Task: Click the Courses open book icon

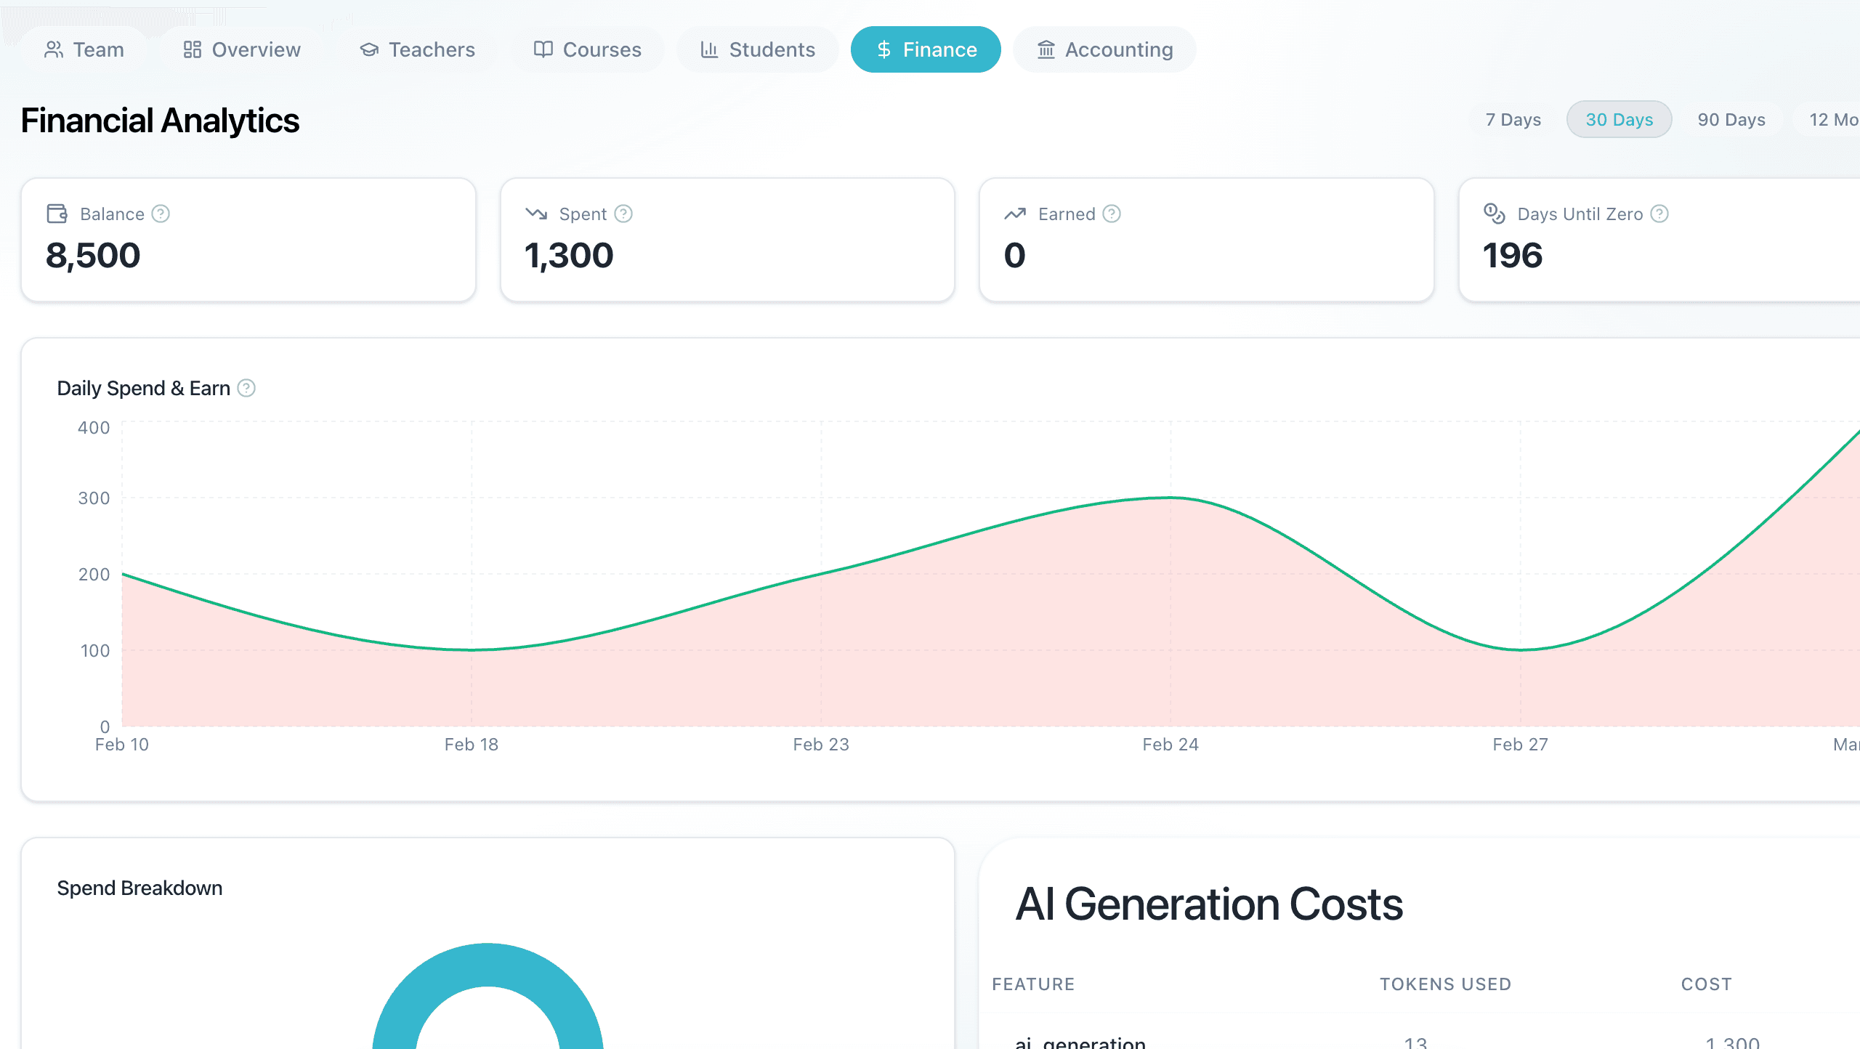Action: (543, 49)
